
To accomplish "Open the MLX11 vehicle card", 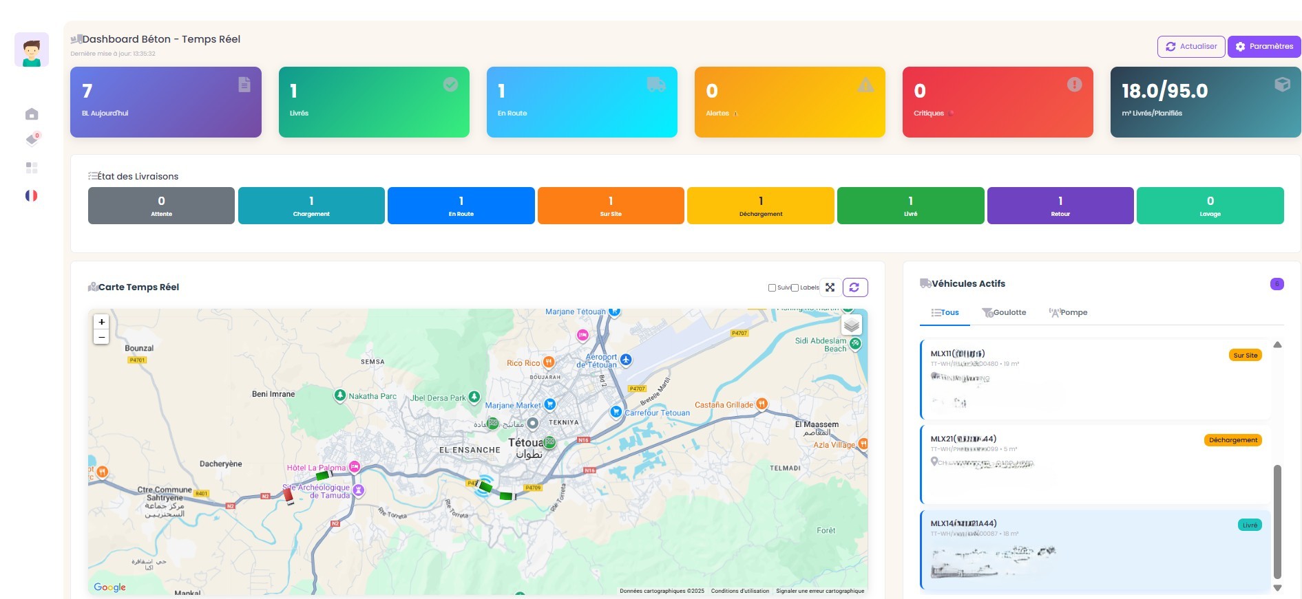I will click(x=1095, y=380).
